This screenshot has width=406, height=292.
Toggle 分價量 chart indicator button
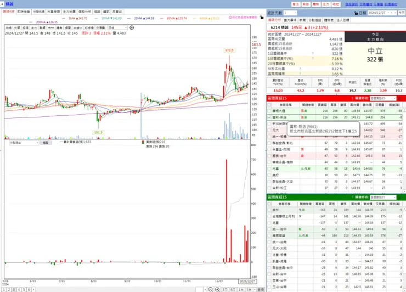101,28
